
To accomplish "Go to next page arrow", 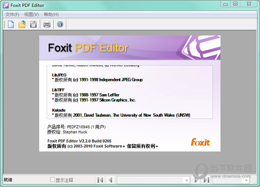I will (196, 180).
